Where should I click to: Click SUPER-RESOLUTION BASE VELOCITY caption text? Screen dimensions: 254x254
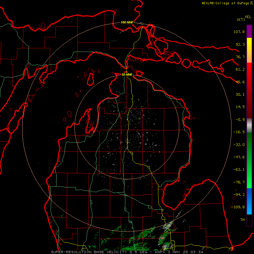pos(89,252)
